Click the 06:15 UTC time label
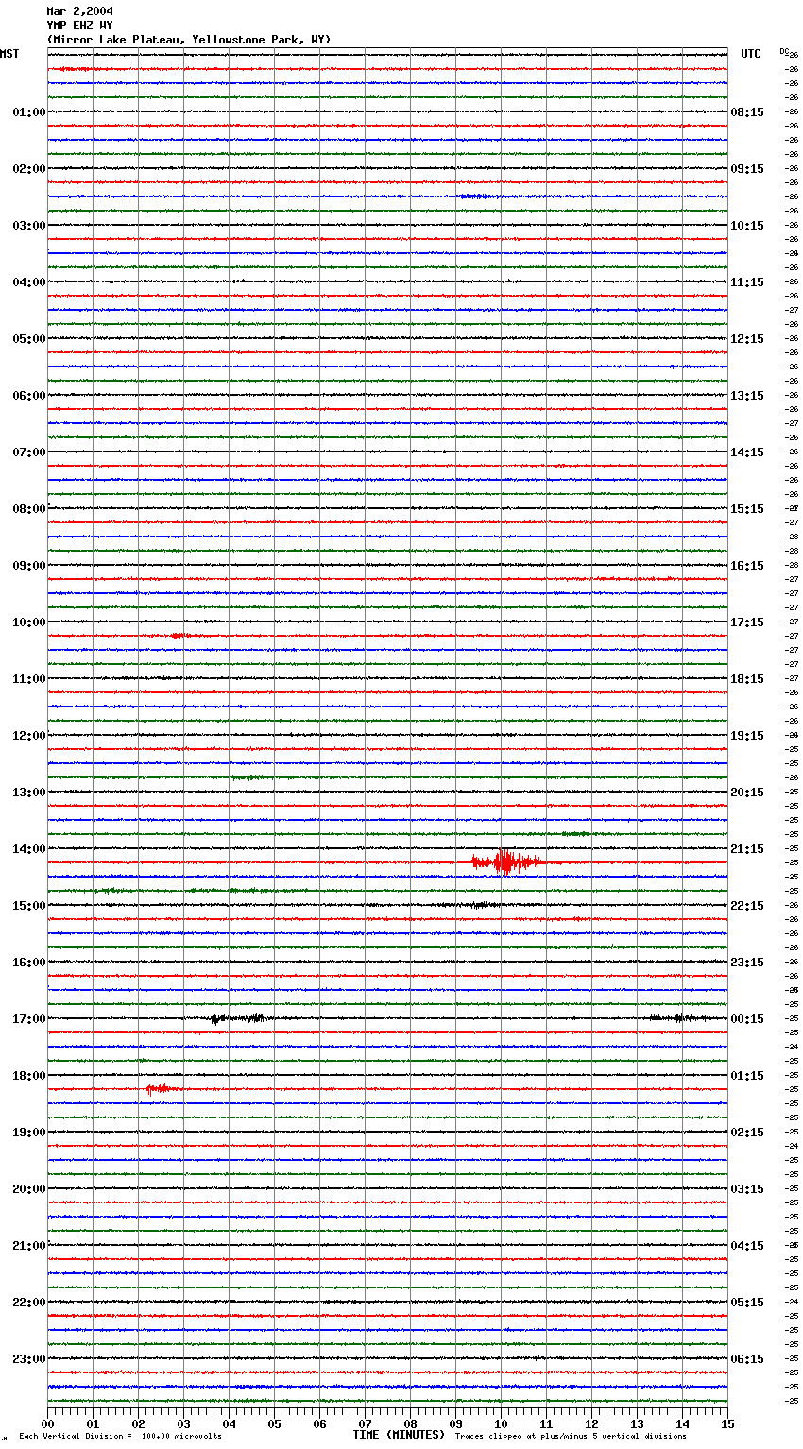The height and width of the screenshot is (1449, 803). tap(747, 1359)
